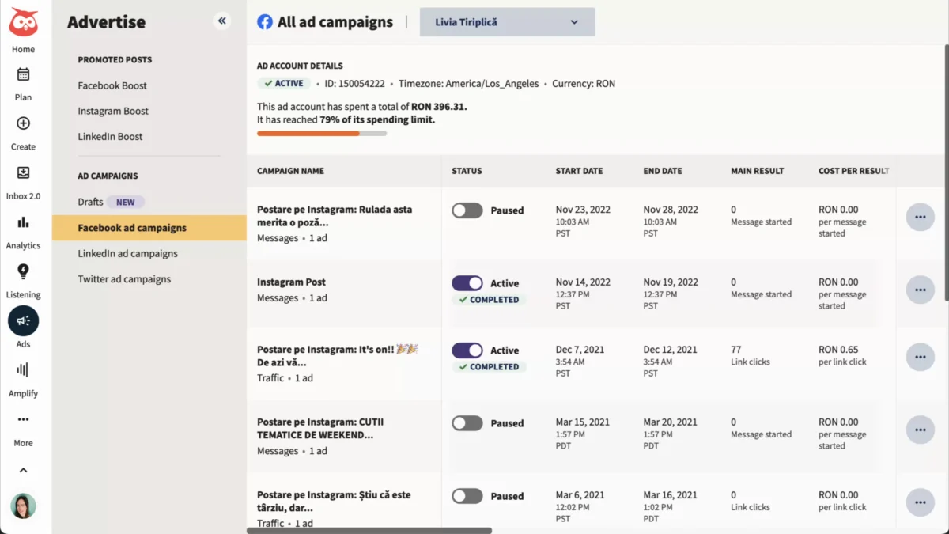The width and height of the screenshot is (949, 534).
Task: Open campaign Știu că este târziu, dar
Action: click(x=334, y=502)
